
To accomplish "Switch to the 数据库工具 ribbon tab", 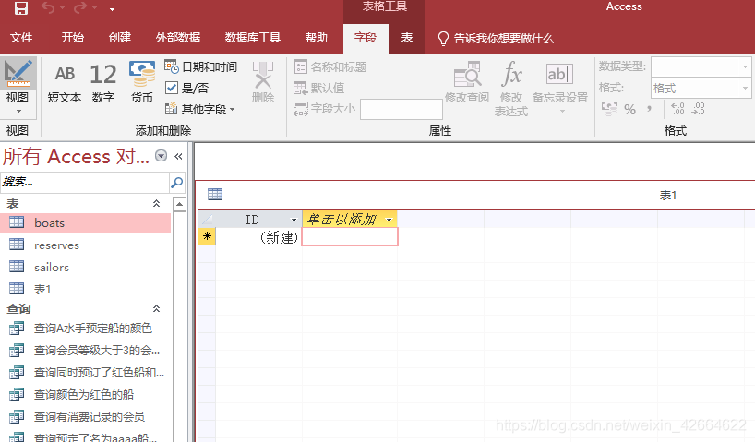I will click(252, 38).
